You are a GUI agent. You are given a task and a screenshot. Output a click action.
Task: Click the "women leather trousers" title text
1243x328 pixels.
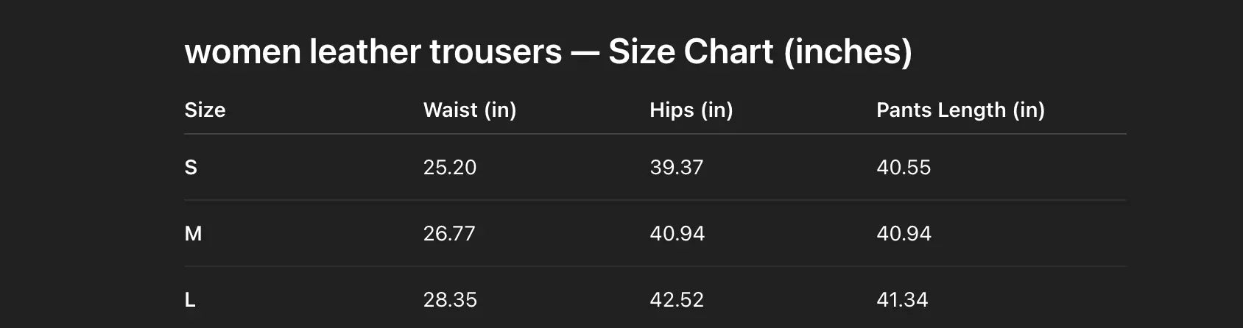pos(373,52)
